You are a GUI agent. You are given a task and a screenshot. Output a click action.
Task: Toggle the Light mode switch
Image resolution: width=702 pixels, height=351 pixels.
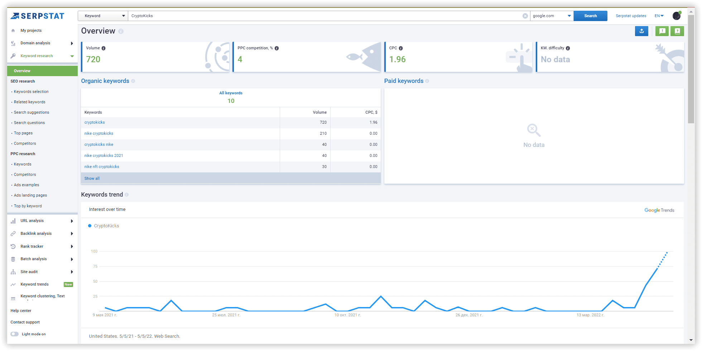point(15,334)
